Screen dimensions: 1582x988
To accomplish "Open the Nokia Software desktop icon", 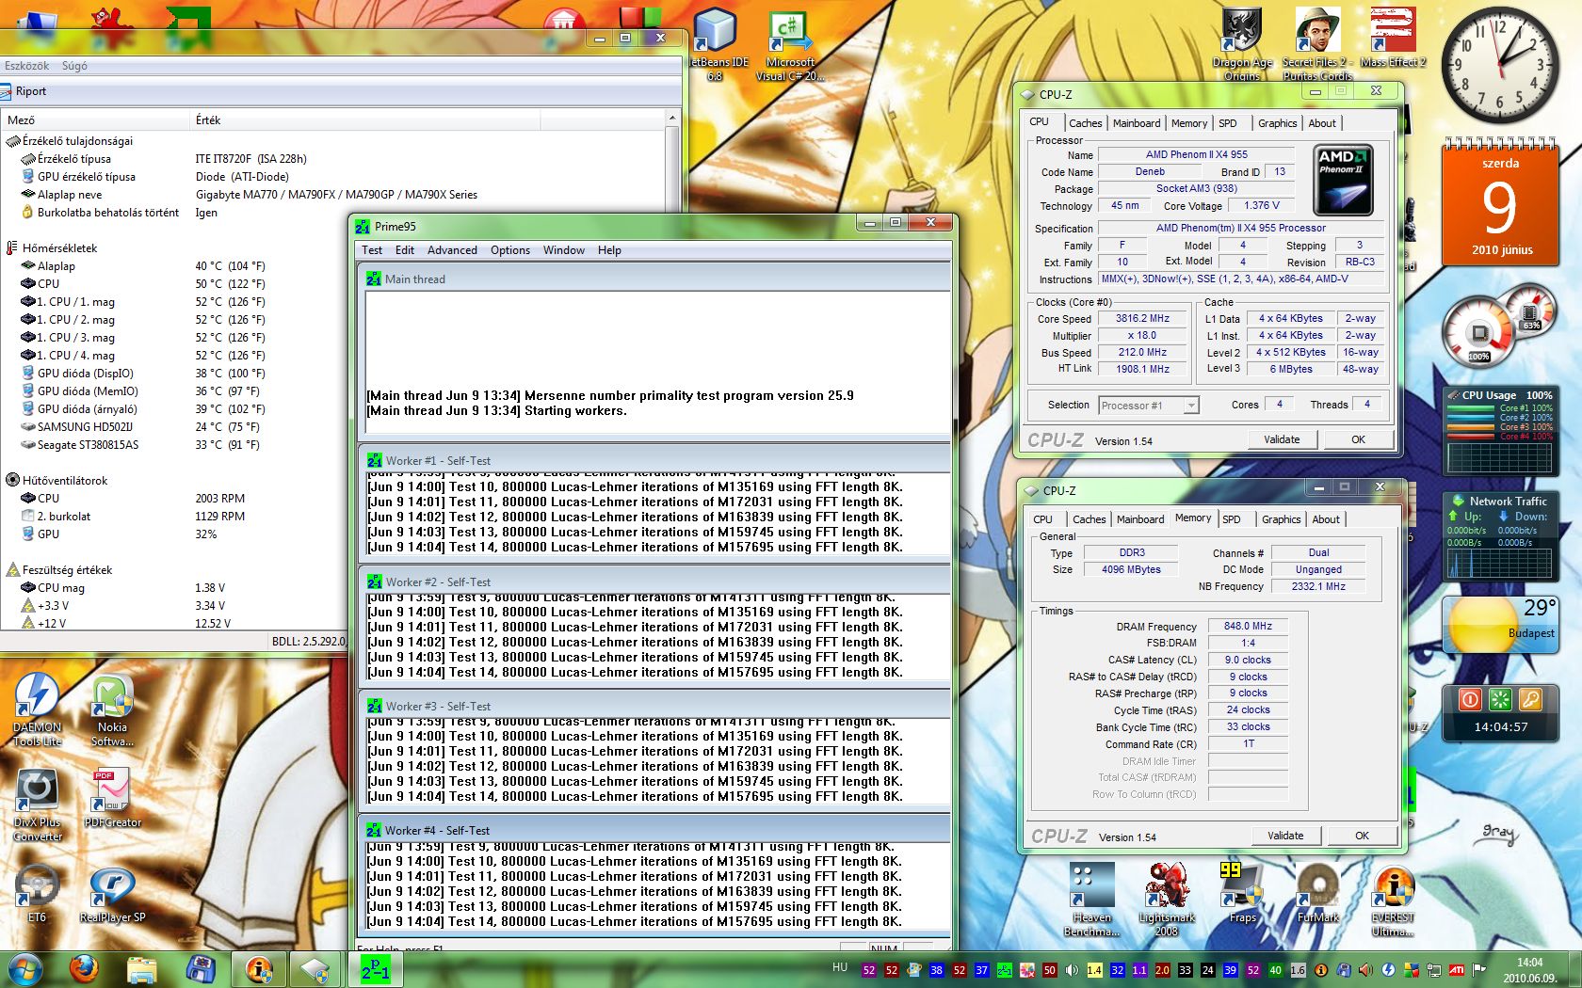I will (113, 709).
